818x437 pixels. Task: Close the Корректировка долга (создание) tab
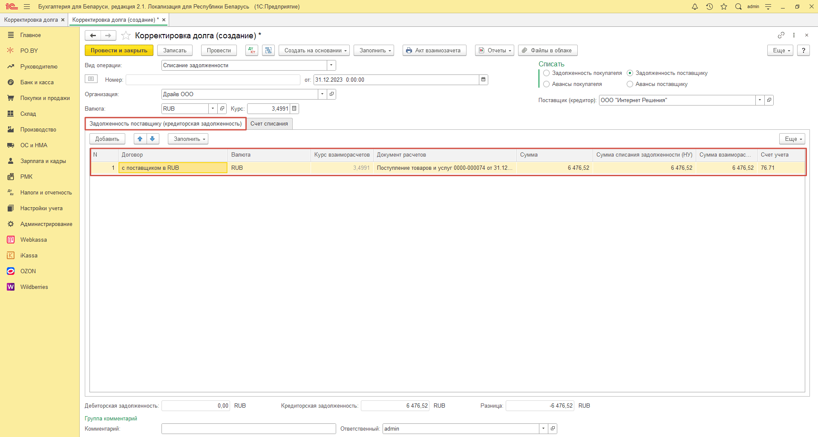coord(164,20)
